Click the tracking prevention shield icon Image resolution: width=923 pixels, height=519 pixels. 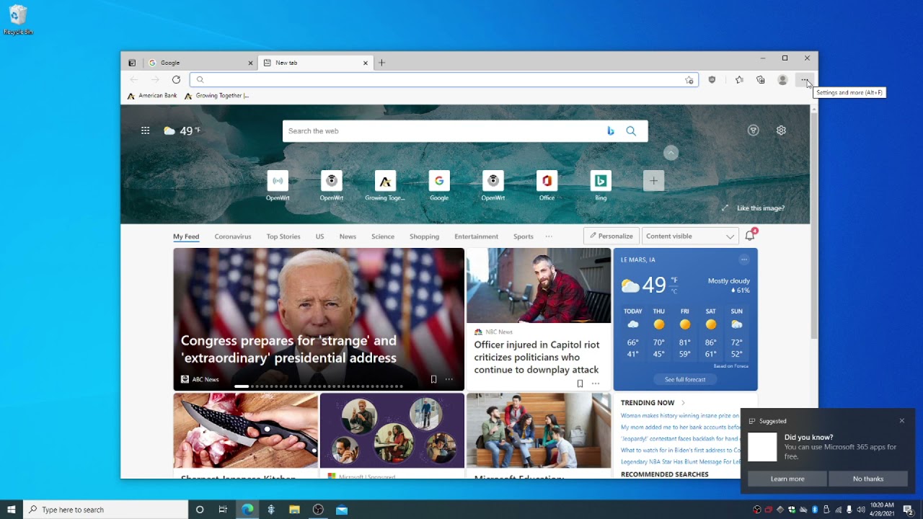click(x=712, y=80)
